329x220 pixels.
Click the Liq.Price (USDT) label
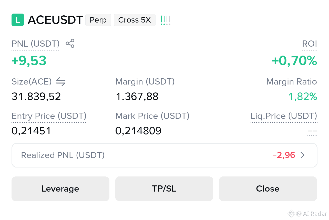tap(284, 116)
